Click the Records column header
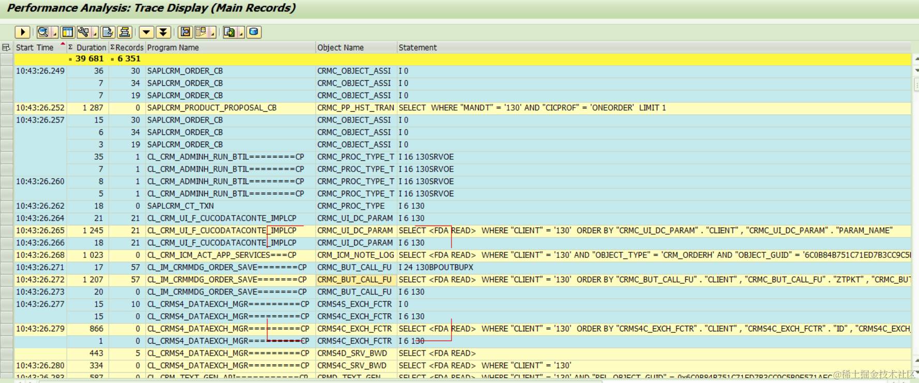The width and height of the screenshot is (919, 383). pyautogui.click(x=127, y=48)
